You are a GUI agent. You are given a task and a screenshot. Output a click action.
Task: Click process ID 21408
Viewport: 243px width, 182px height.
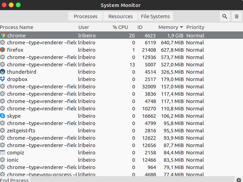point(149,50)
